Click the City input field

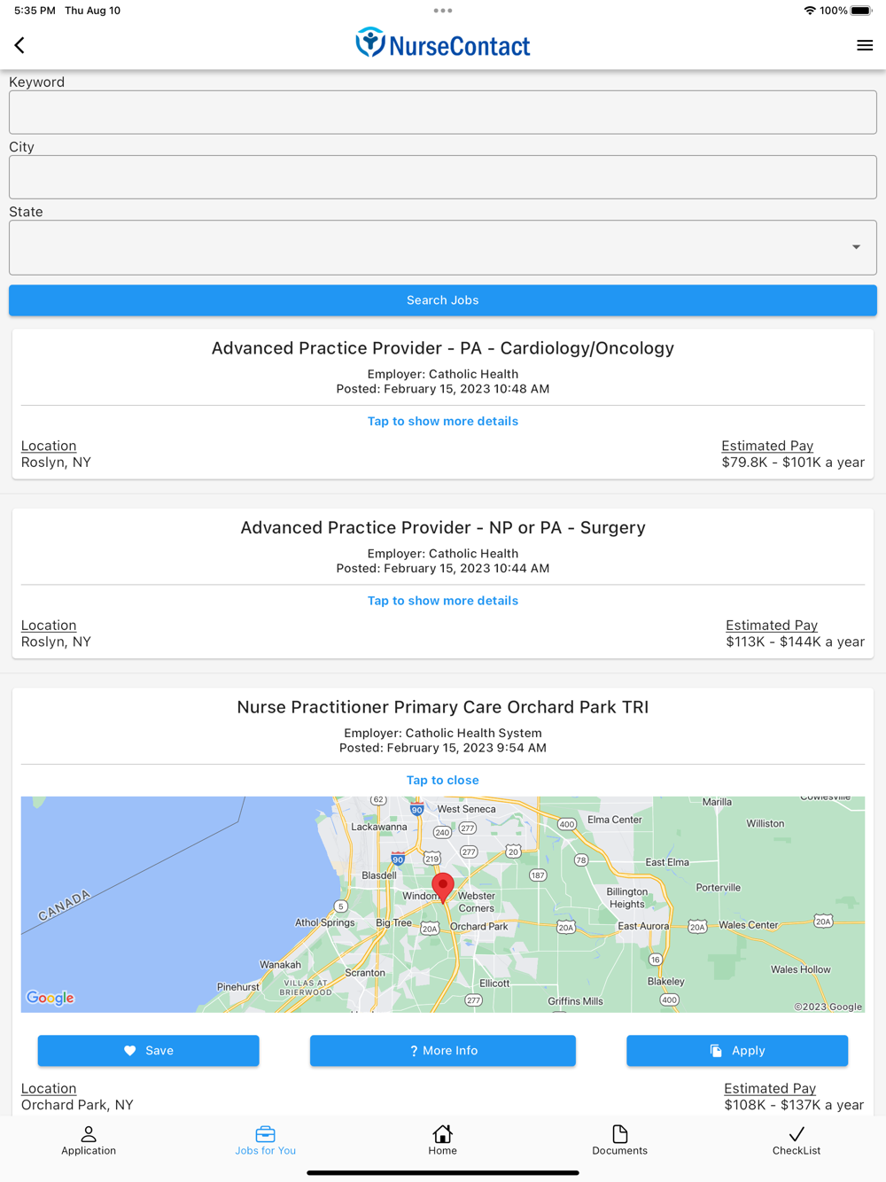click(443, 177)
